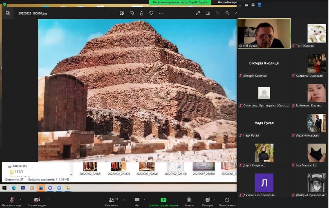Select the Надя Русал participant tile
Image resolution: width=329 pixels, height=208 pixels.
pos(264,123)
